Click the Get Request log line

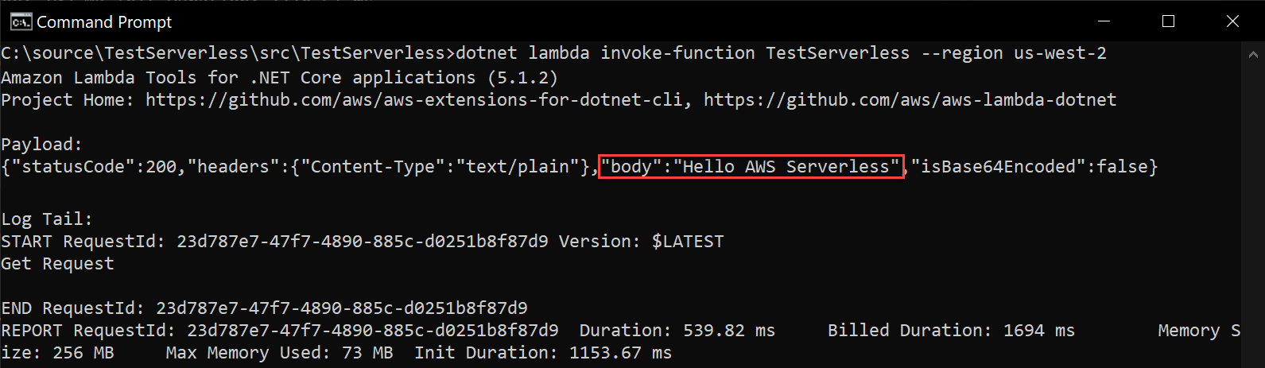coord(57,264)
